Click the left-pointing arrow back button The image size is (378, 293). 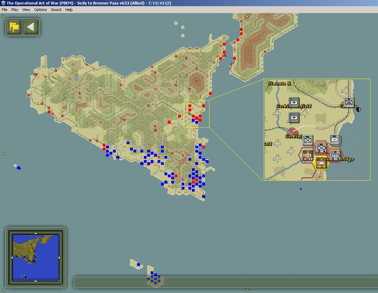tap(31, 27)
